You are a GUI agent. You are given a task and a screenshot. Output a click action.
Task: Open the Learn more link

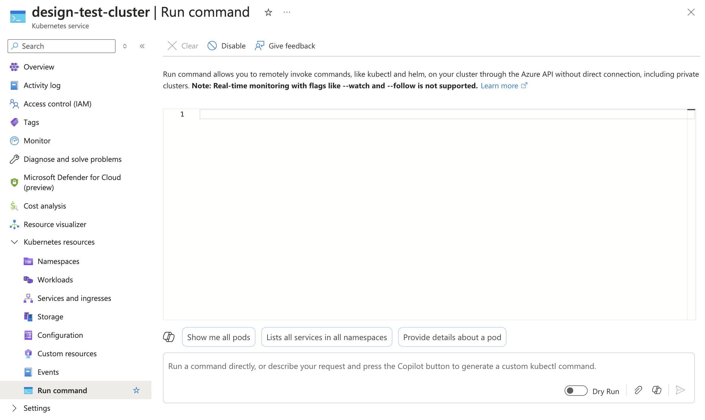point(504,86)
